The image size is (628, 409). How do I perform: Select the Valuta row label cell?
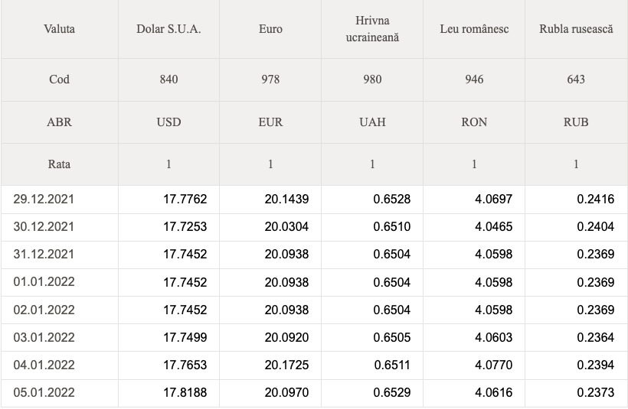(x=59, y=29)
